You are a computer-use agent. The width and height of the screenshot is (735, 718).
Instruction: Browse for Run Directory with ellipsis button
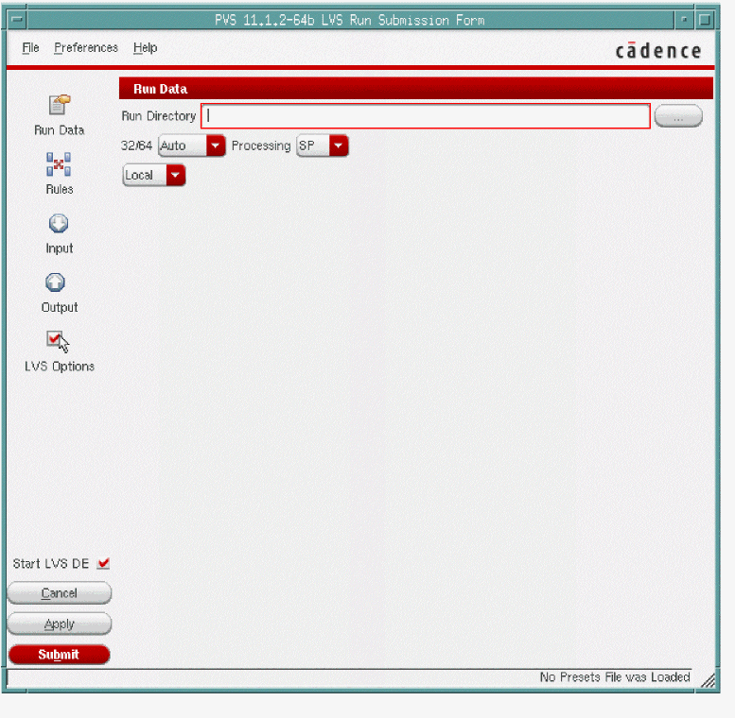coord(678,116)
